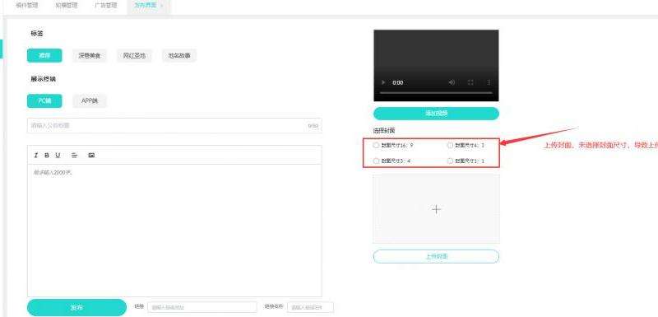Switch to the 广告管理 tab
Image resolution: width=658 pixels, height=317 pixels.
[x=106, y=6]
